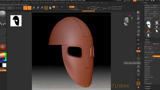Activate Draw mode button
This screenshot has height=90, width=160.
coord(29,8)
